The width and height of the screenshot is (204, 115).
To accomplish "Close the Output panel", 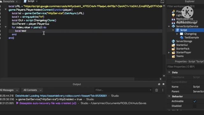I will [x=164, y=84].
